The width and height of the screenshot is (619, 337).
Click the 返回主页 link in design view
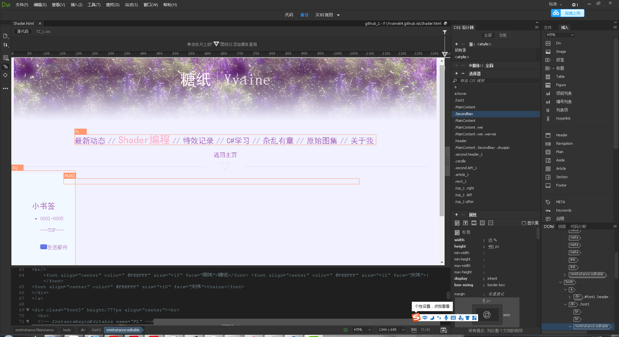[225, 155]
